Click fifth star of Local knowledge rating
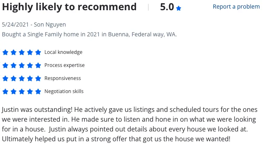Viewport: 263px width, 149px height. (38, 52)
